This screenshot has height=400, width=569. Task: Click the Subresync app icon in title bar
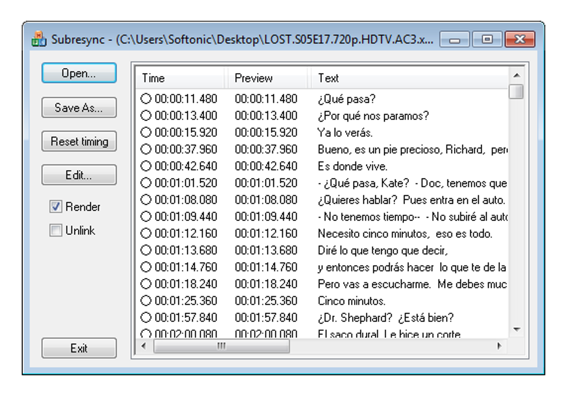coord(39,39)
